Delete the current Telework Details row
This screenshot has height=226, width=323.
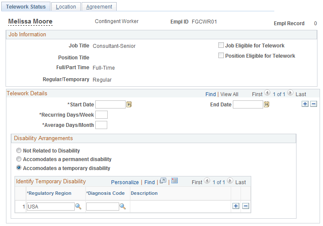(x=314, y=104)
